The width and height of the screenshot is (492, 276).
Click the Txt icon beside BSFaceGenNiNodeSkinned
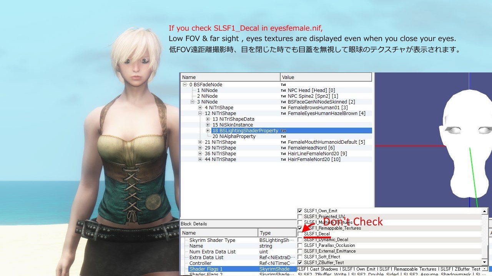point(283,102)
